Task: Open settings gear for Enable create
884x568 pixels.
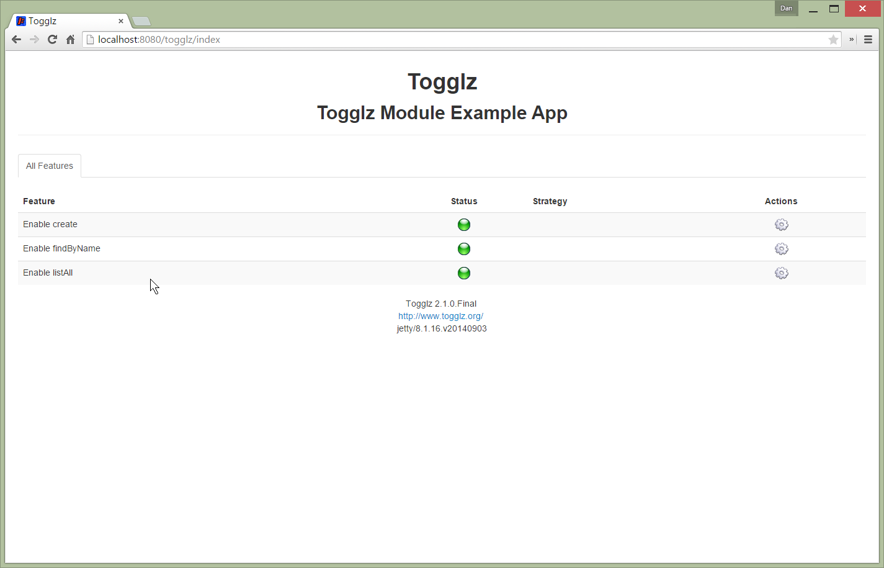Action: click(781, 225)
